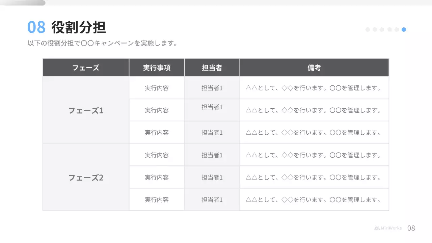
Task: Select the フェーズ column header
Action: click(x=86, y=67)
